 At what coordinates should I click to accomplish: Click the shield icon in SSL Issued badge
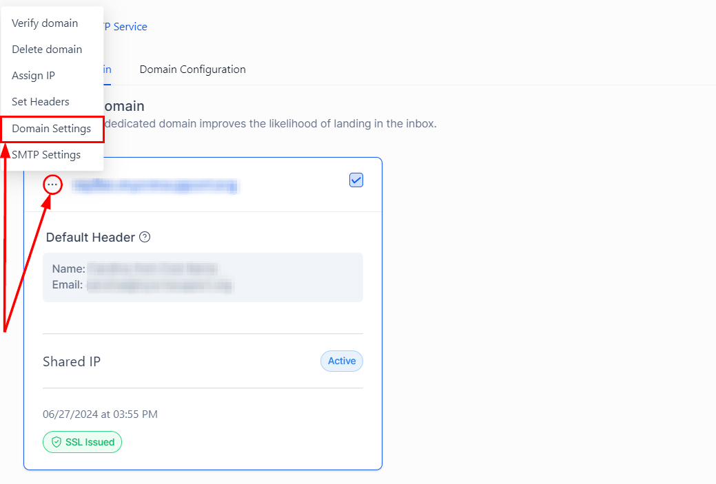click(x=57, y=442)
